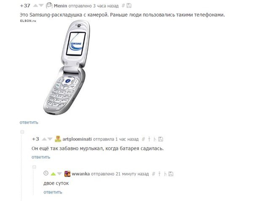Click the green upvote arrow on wwanka's comment
Viewport: 253px width, 201px height.
(53, 174)
